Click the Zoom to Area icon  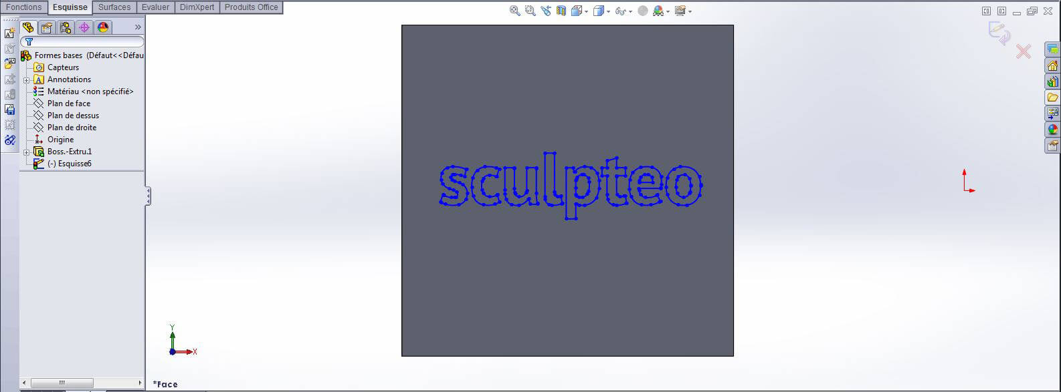tap(530, 11)
